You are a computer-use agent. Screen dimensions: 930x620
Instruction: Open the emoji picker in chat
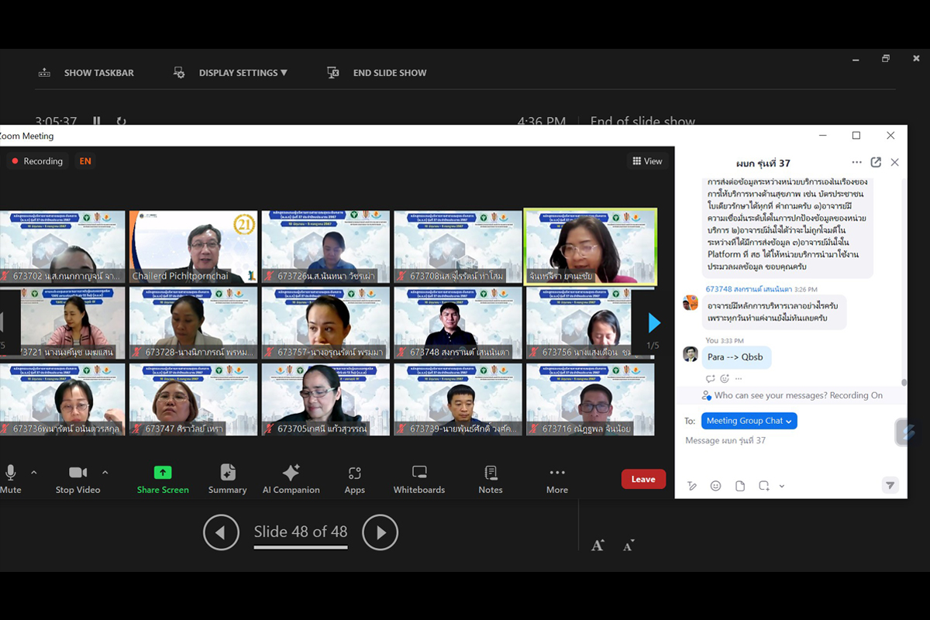(716, 486)
